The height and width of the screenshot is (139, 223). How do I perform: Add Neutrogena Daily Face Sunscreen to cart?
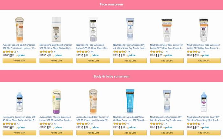[56, 61]
